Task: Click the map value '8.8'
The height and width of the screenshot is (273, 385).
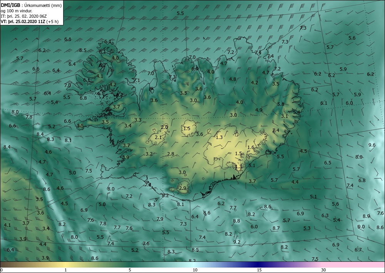Action: [236, 221]
